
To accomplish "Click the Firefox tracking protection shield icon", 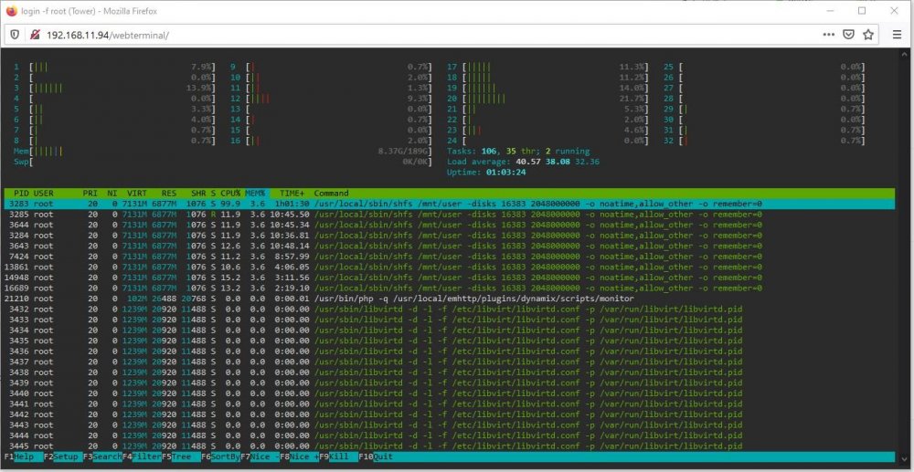I will pyautogui.click(x=16, y=35).
